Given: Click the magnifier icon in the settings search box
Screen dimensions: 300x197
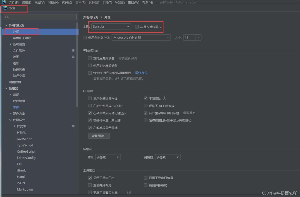Looking at the screenshot, I should point(6,17).
